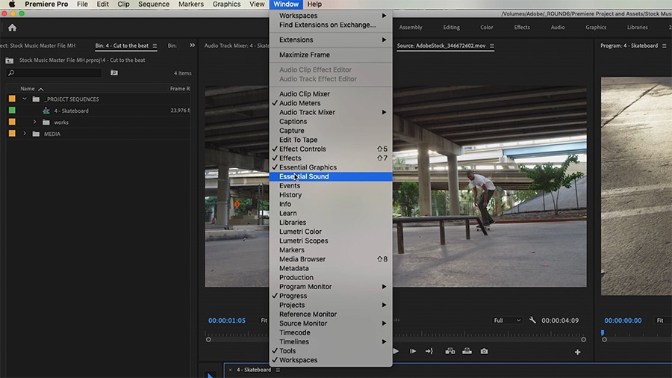Click the new search bin folder icon

(x=114, y=73)
